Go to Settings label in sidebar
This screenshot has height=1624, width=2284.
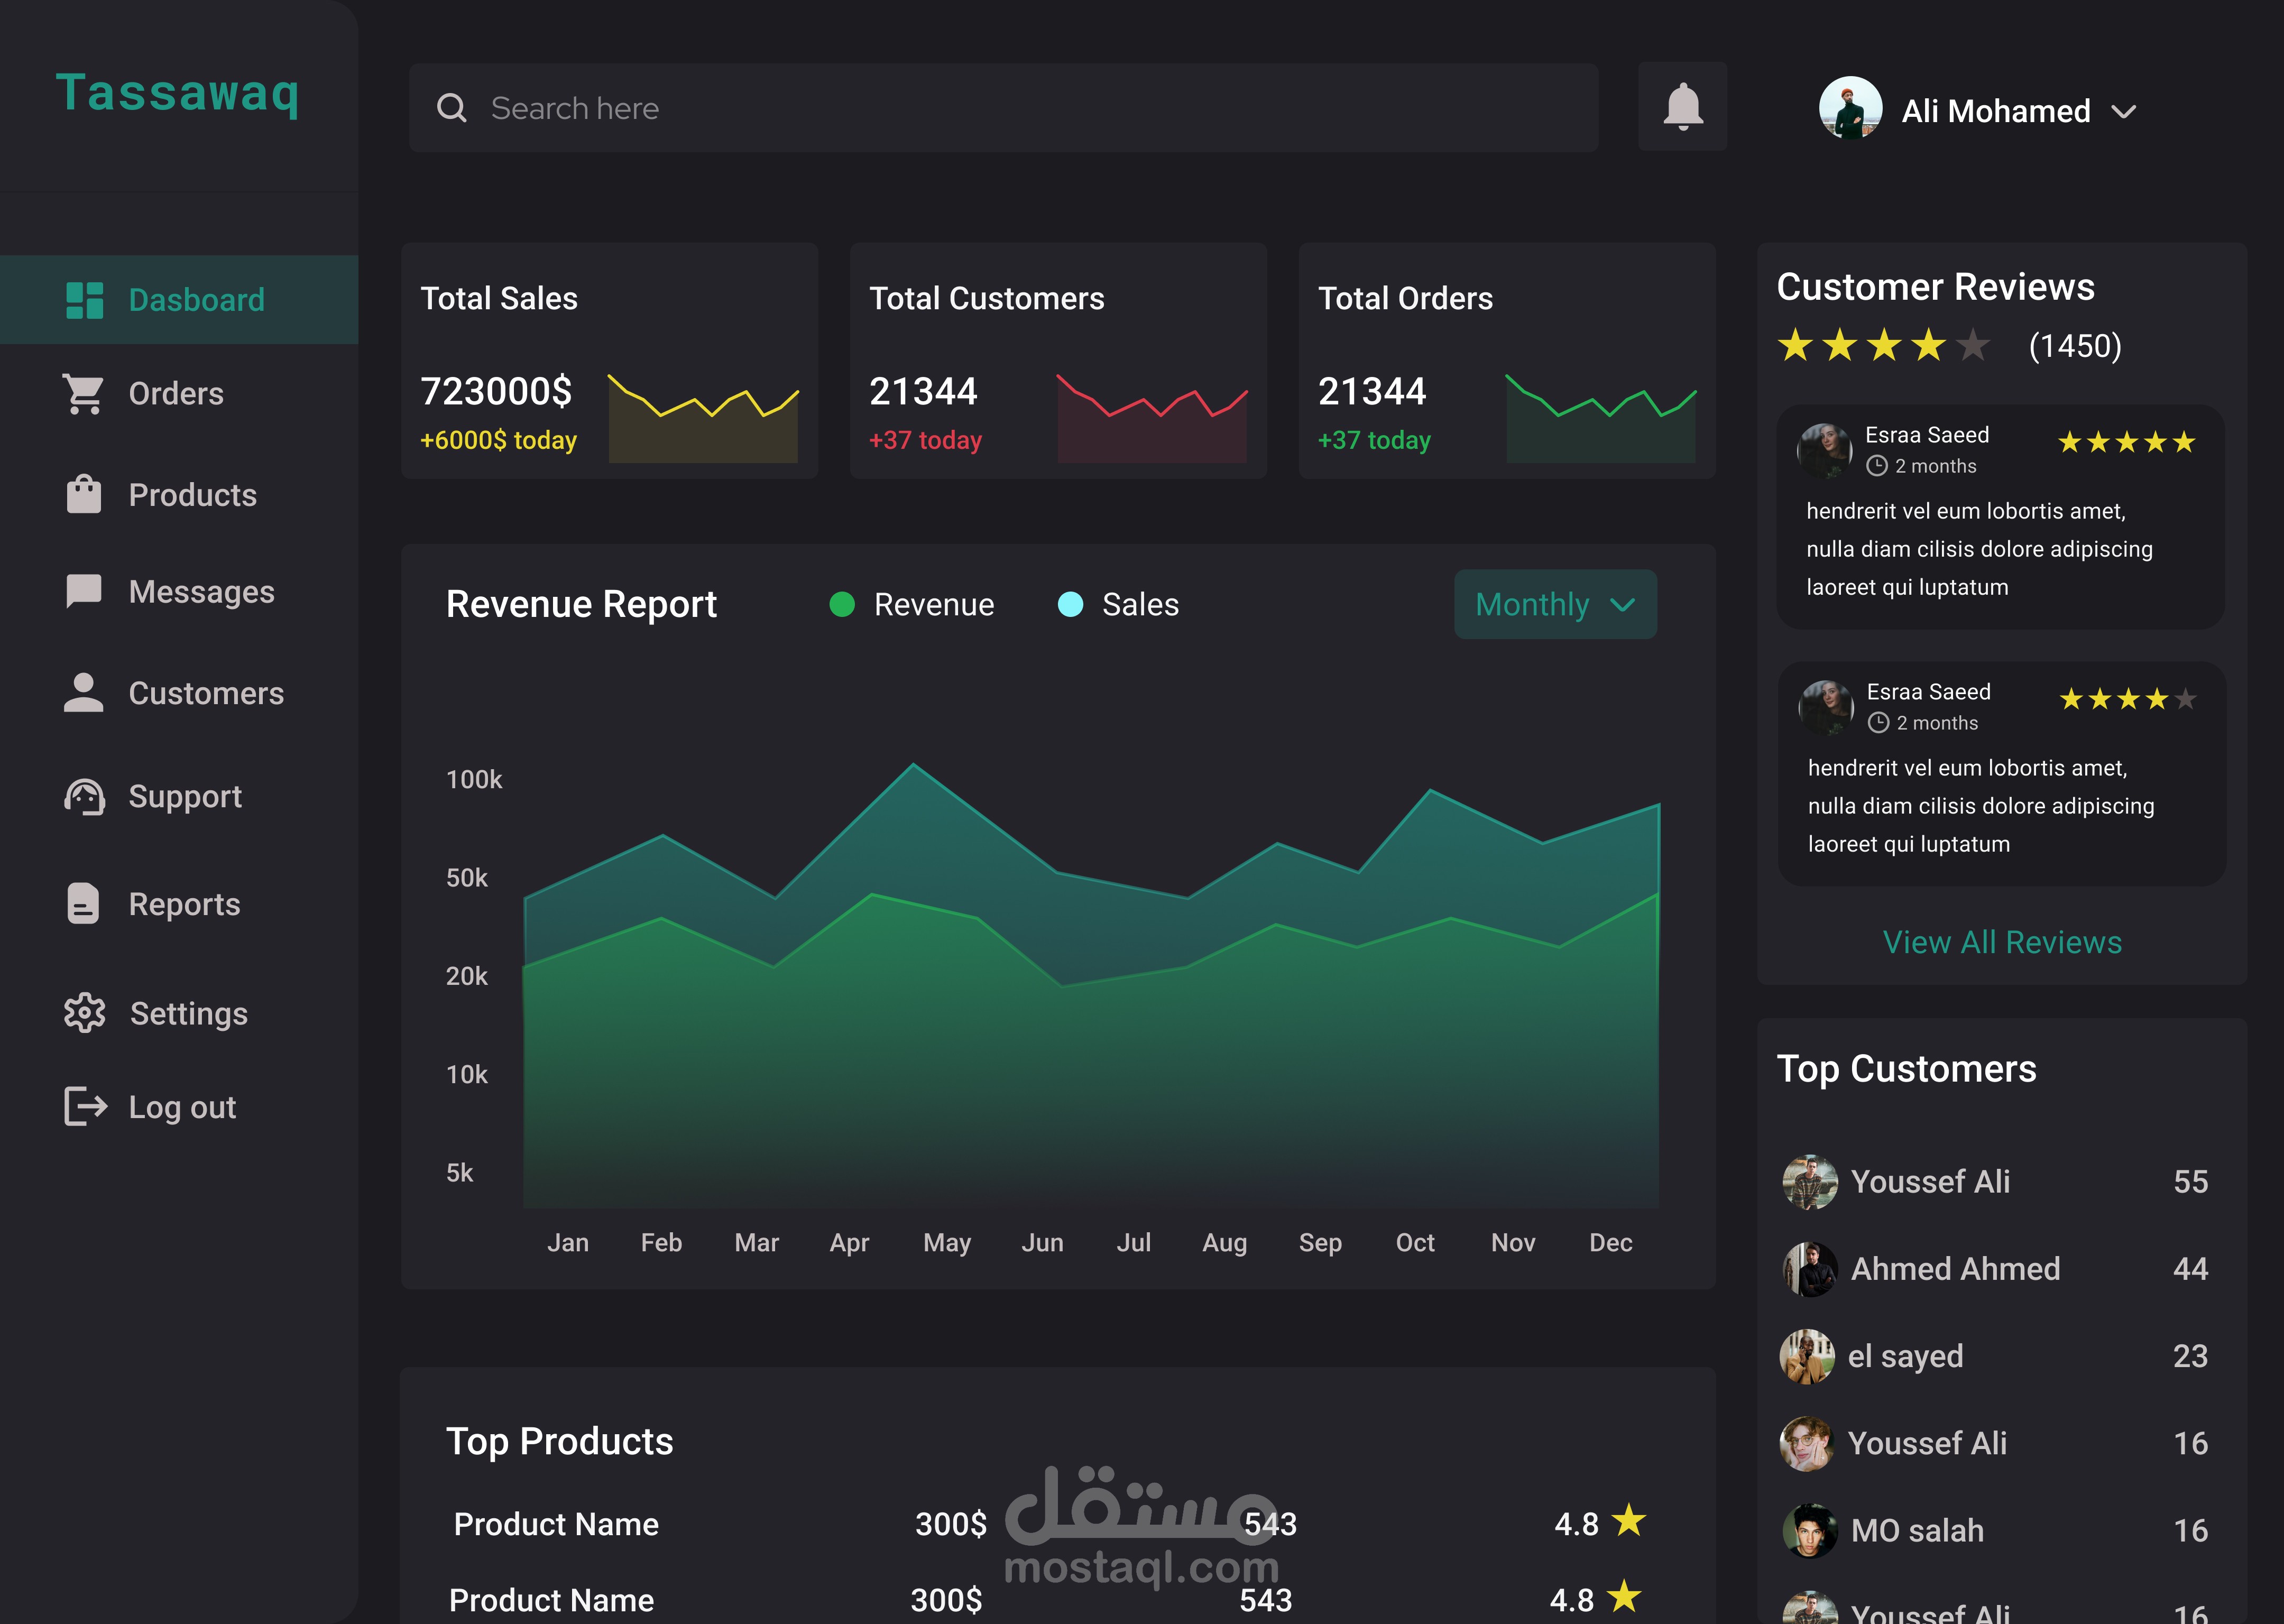[189, 1014]
